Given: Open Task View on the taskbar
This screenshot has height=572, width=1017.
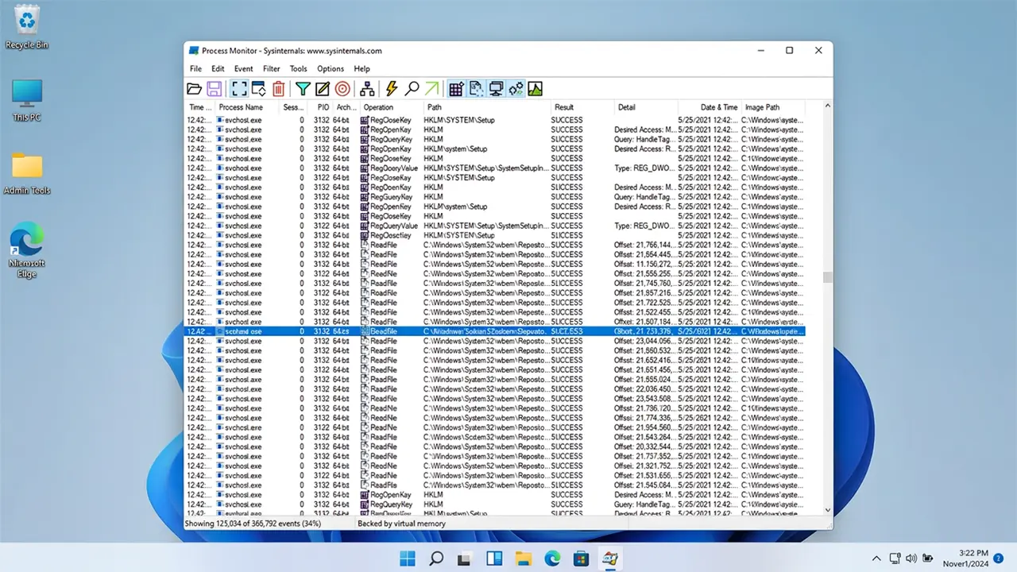Looking at the screenshot, I should tap(465, 558).
